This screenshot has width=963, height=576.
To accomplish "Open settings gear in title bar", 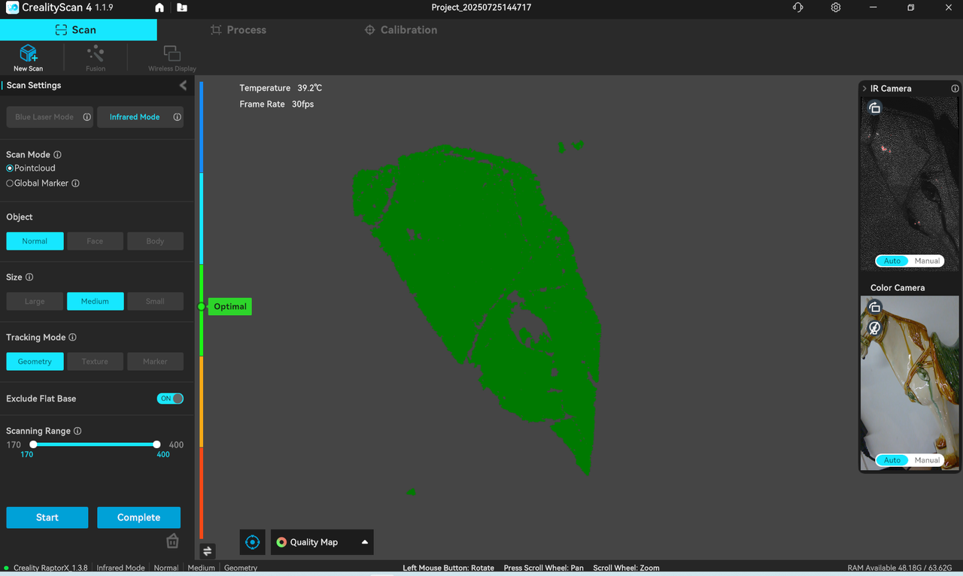I will [836, 8].
